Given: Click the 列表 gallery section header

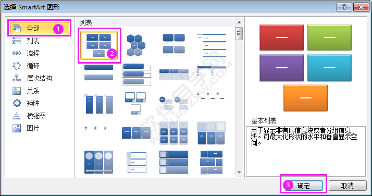Looking at the screenshot, I should click(x=85, y=22).
